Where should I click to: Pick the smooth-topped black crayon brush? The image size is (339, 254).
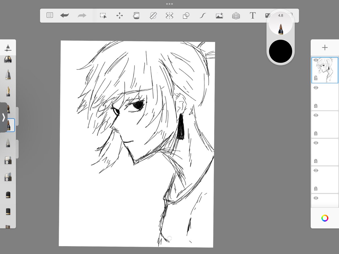pos(8,194)
